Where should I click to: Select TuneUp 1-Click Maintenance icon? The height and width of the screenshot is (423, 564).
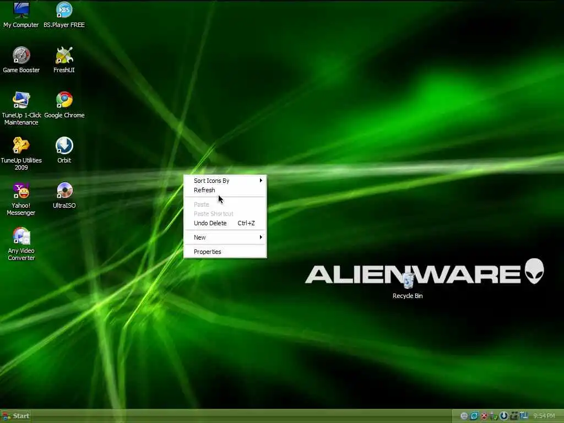(x=21, y=109)
